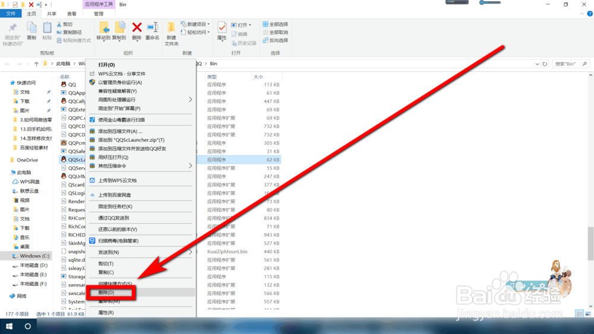Screen dimensions: 594x334
Task: Switch to details view icon in status bar
Action: tap(580, 314)
